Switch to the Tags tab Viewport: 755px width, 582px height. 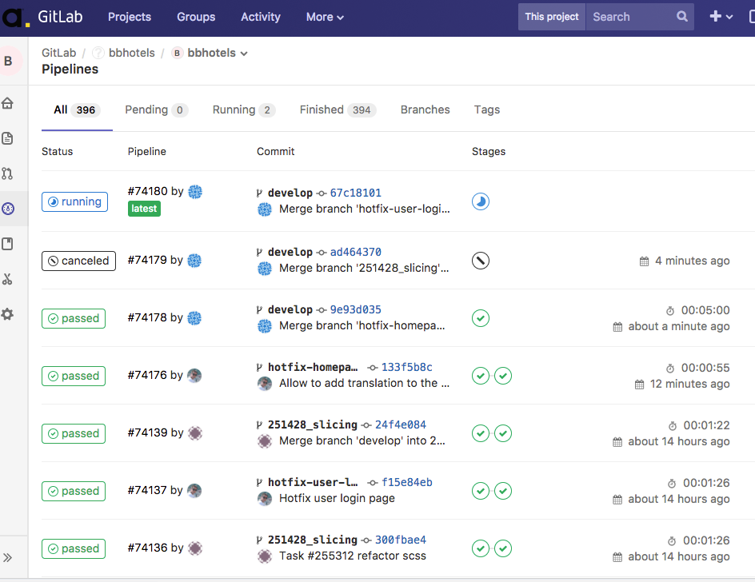pyautogui.click(x=487, y=110)
